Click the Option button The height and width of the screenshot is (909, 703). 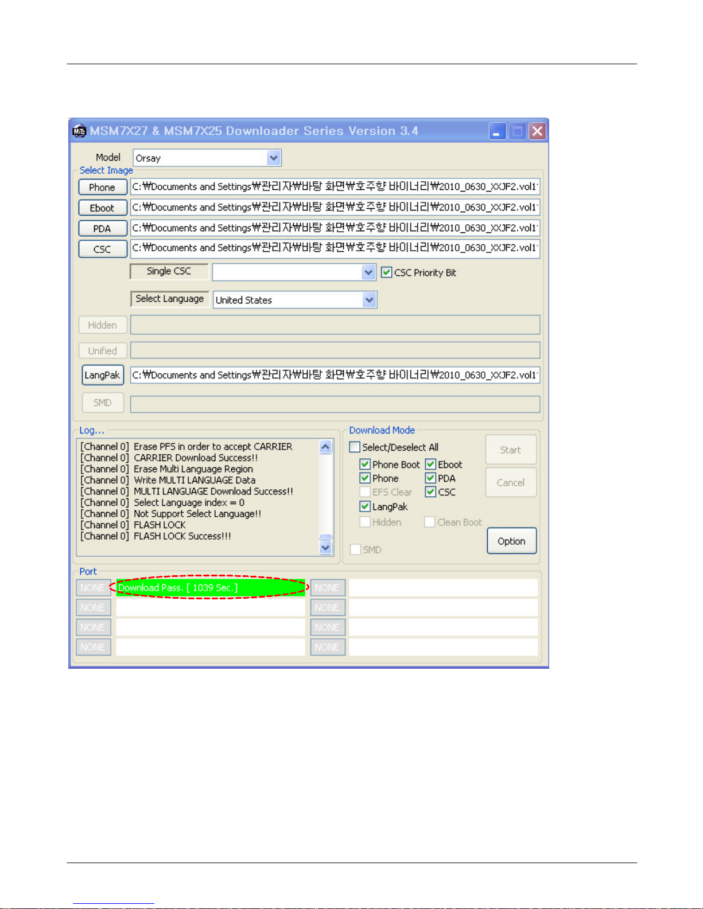512,541
